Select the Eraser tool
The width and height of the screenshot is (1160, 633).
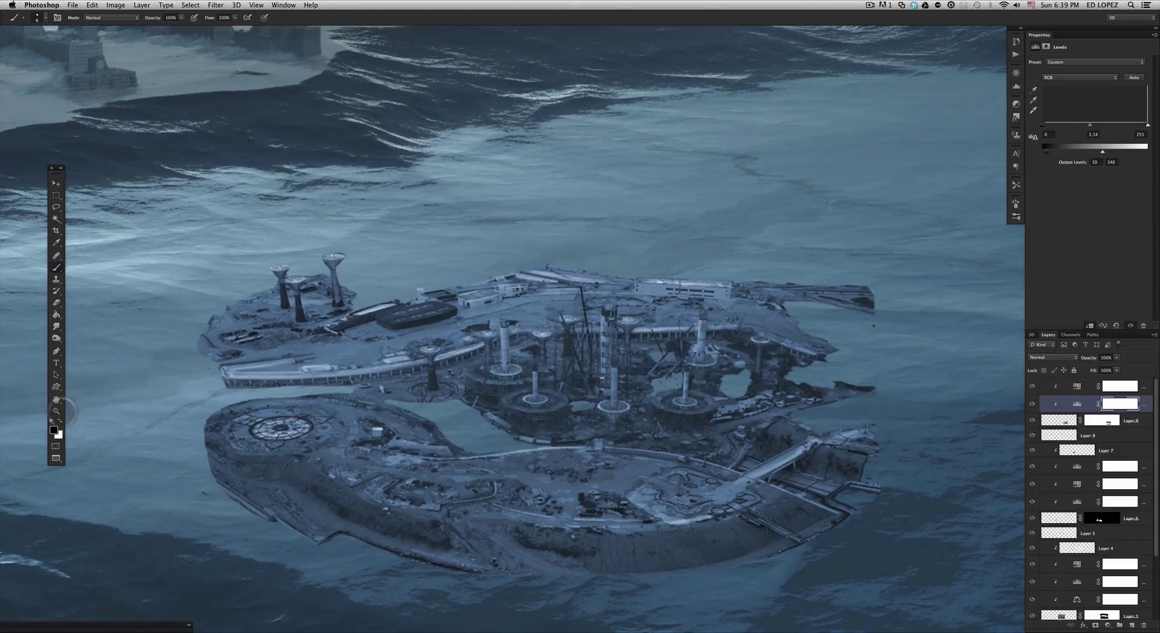click(x=56, y=303)
